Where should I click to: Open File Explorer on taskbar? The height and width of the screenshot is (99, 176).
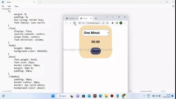[106, 96]
